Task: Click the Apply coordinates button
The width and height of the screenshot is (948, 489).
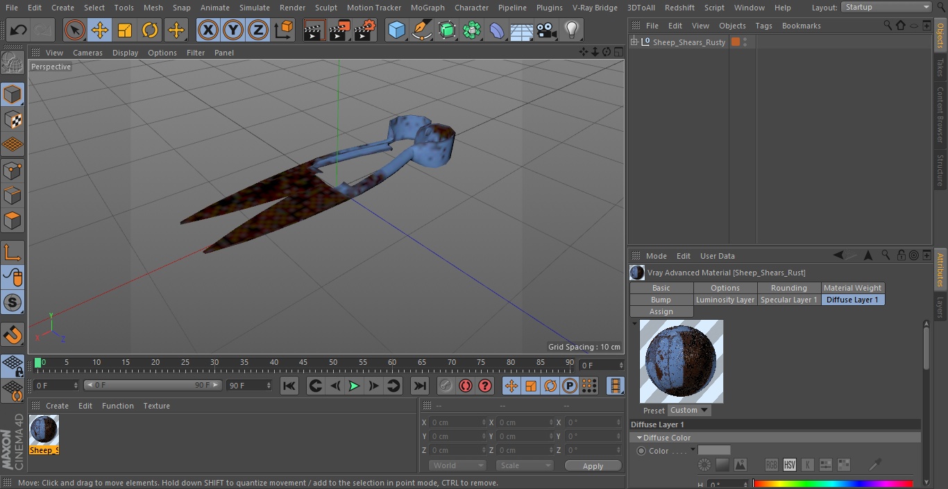Action: pos(593,466)
